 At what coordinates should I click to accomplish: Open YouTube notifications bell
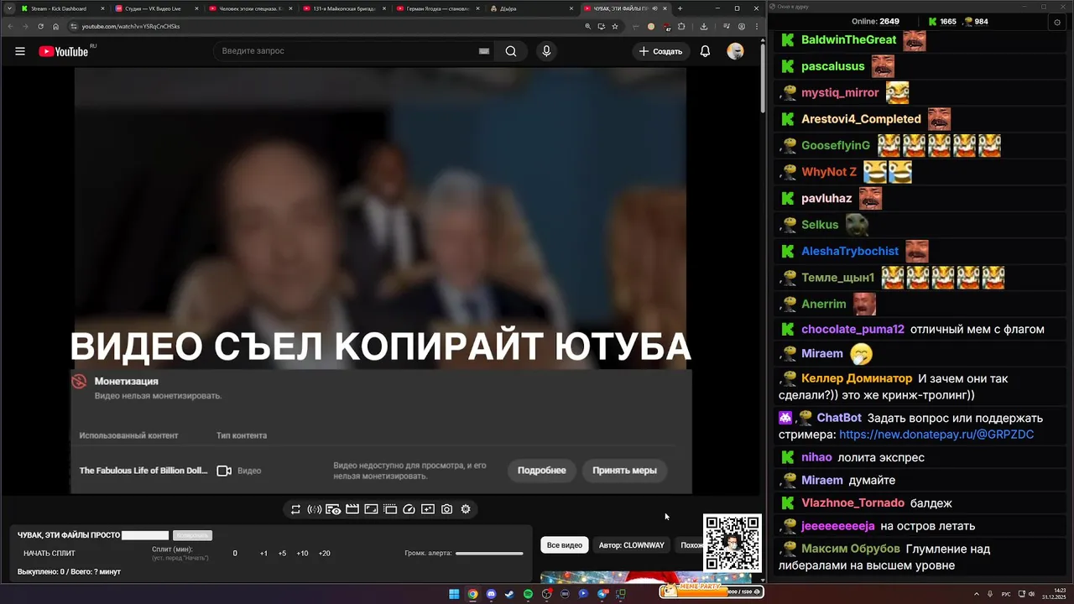coord(705,51)
